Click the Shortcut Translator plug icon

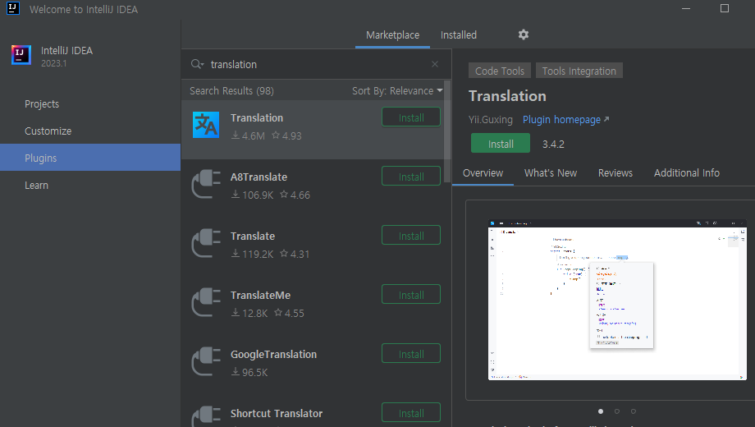click(206, 416)
